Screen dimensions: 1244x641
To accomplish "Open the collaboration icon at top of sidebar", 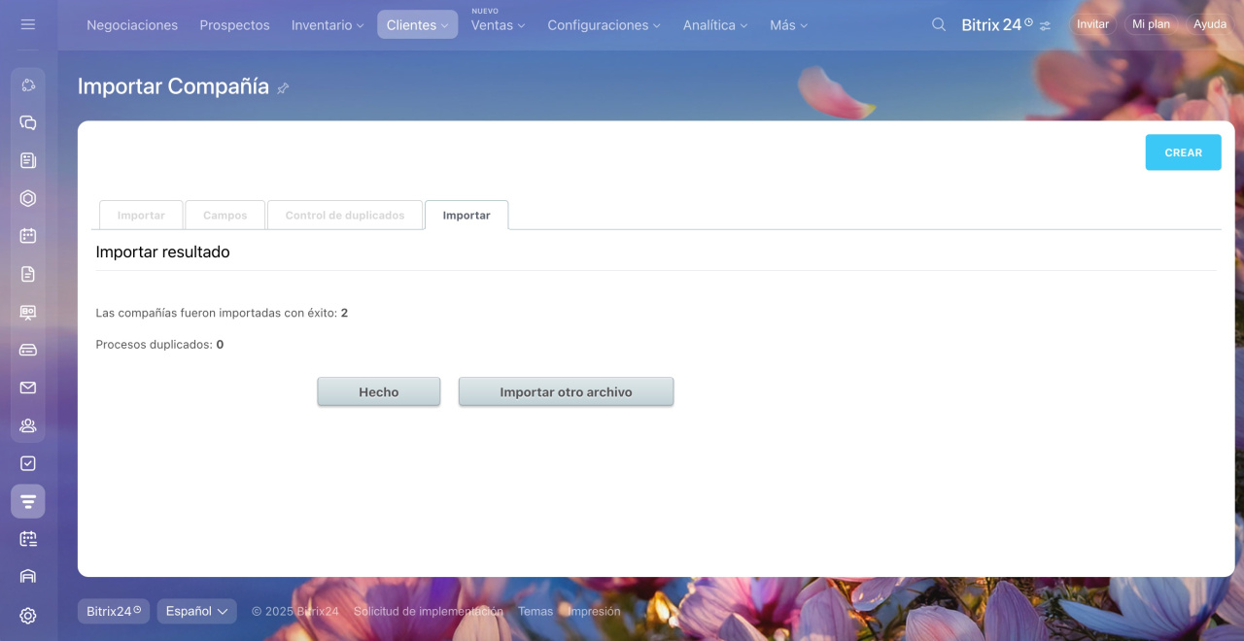I will point(28,84).
